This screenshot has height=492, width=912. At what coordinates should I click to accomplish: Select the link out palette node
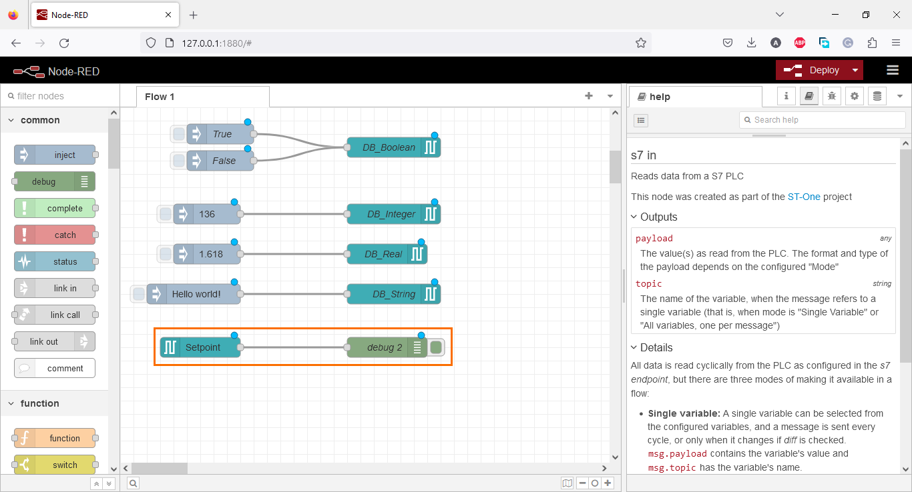point(55,341)
